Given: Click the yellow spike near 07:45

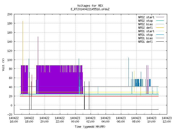Looking at the screenshot, I should tap(134, 81).
